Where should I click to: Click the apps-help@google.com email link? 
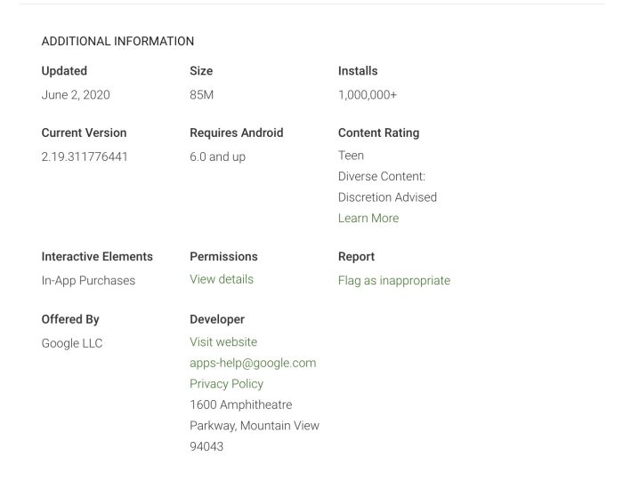point(252,363)
